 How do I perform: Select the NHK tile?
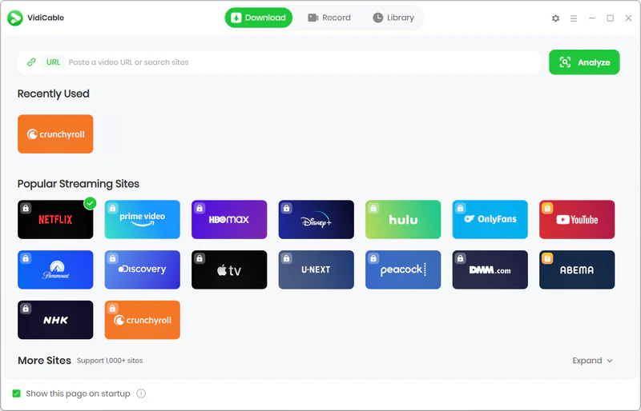click(x=55, y=320)
